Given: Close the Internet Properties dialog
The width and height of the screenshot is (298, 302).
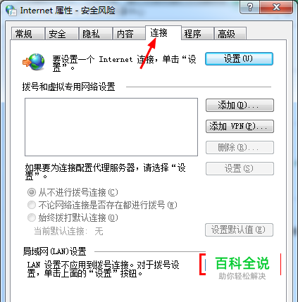Looking at the screenshot, I should click(x=276, y=7).
